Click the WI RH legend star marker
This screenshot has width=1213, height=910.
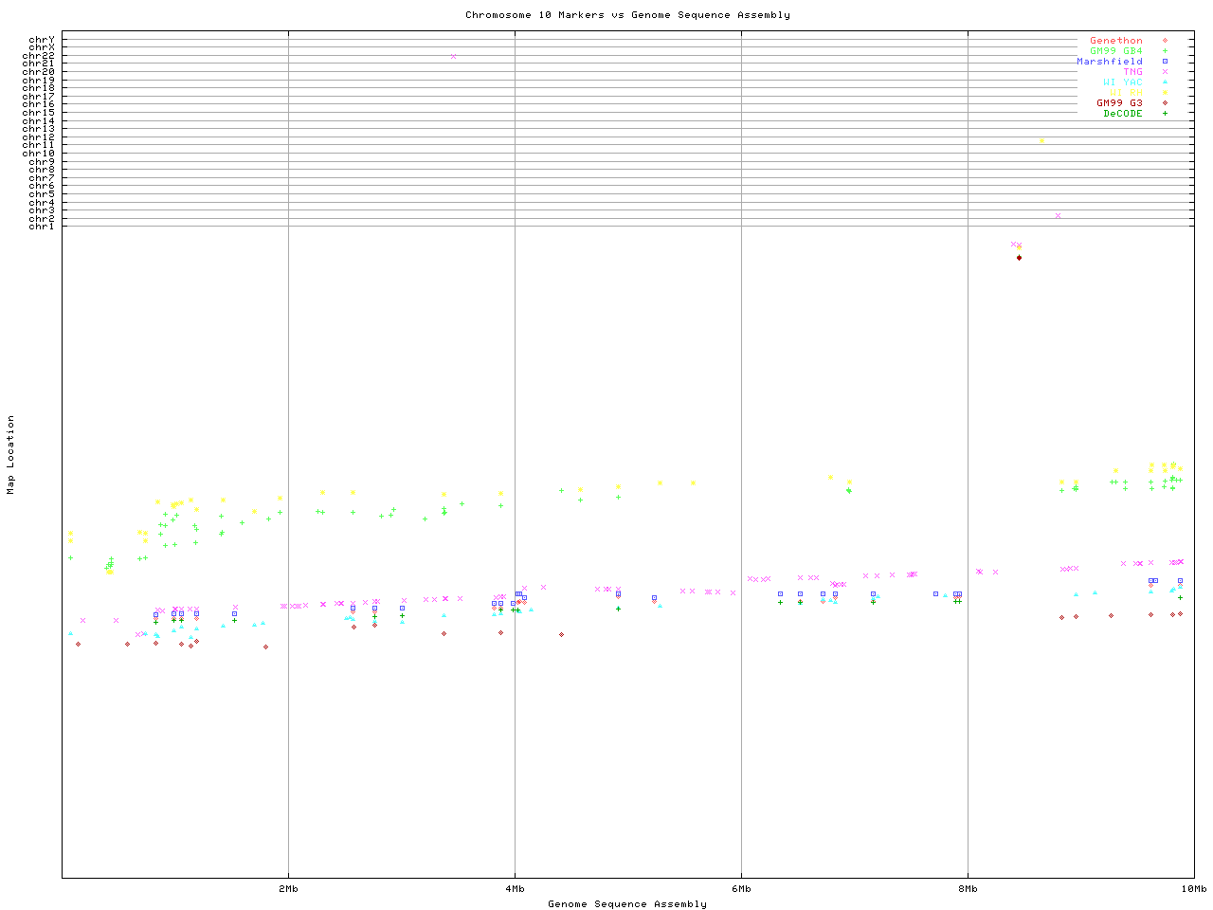1165,93
